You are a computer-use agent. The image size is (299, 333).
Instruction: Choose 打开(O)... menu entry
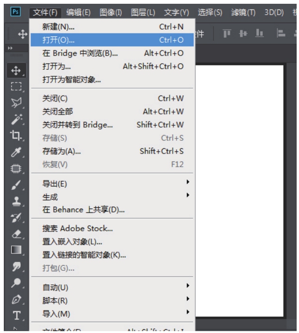coord(112,40)
